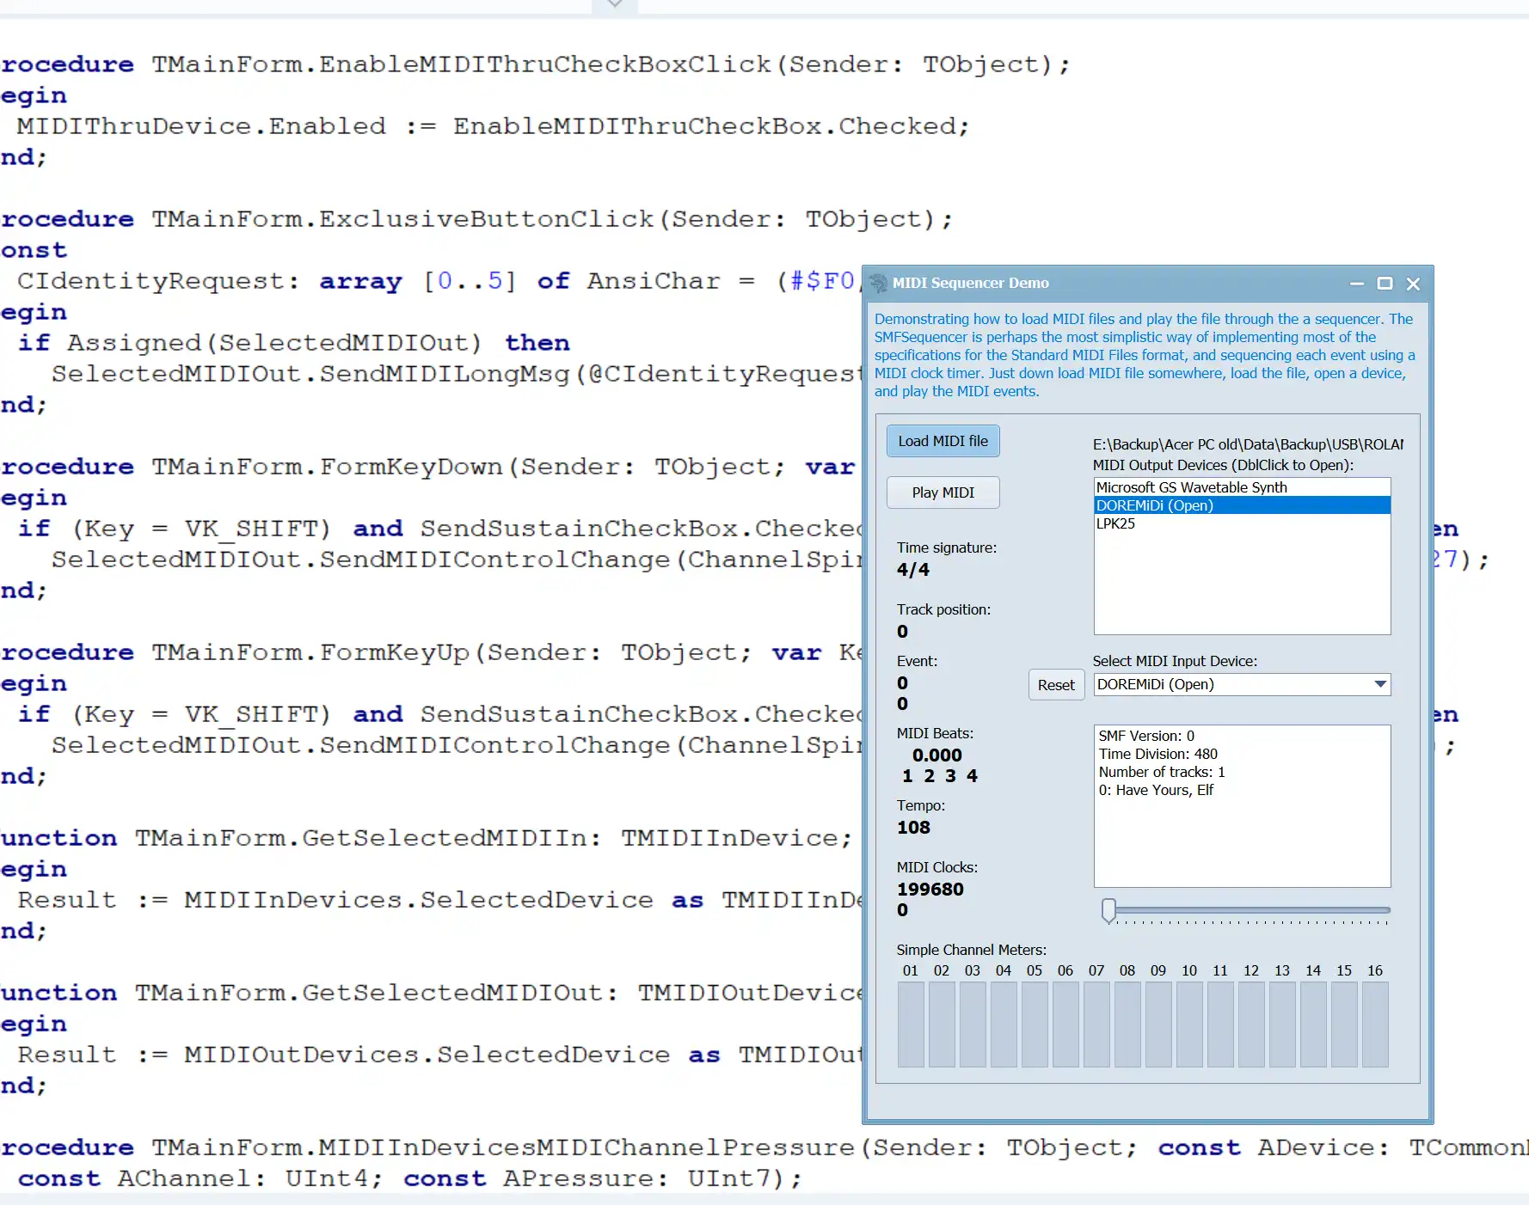Select DOREMiDi (Open) in the output devices list
This screenshot has height=1205, width=1529.
[x=1155, y=505]
